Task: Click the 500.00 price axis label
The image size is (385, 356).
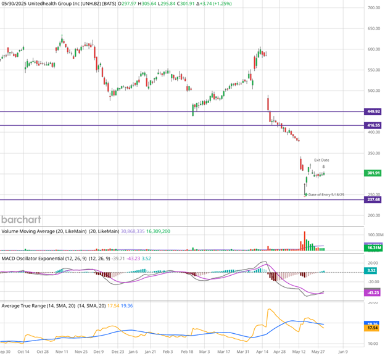Action: 374,91
